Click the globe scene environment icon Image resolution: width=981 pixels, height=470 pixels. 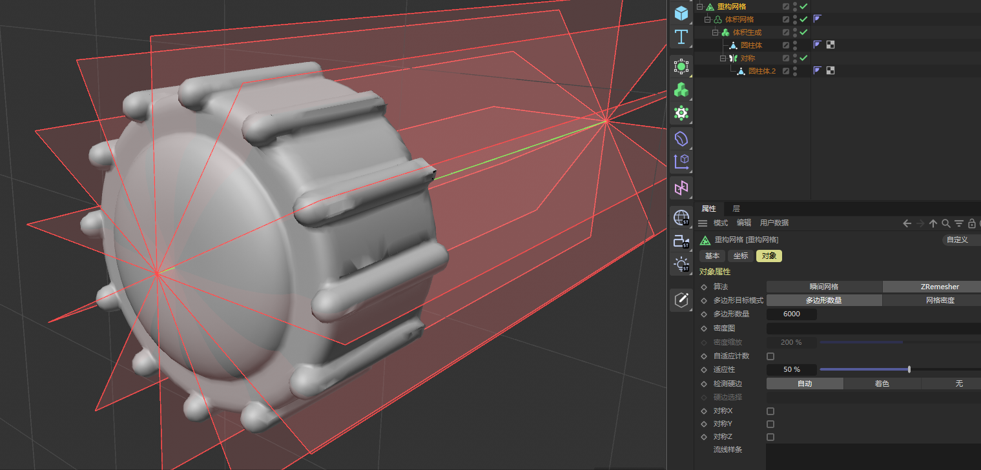(681, 218)
